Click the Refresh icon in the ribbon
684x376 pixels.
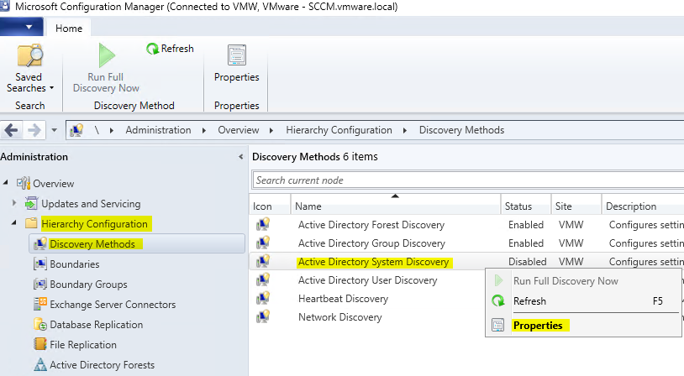point(153,49)
